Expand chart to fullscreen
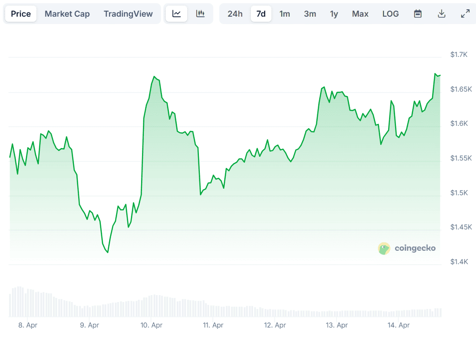Screen dimensions: 476x340 (465, 14)
